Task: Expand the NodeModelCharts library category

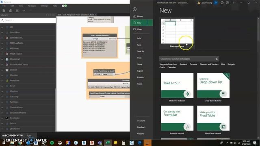Action: [2, 64]
